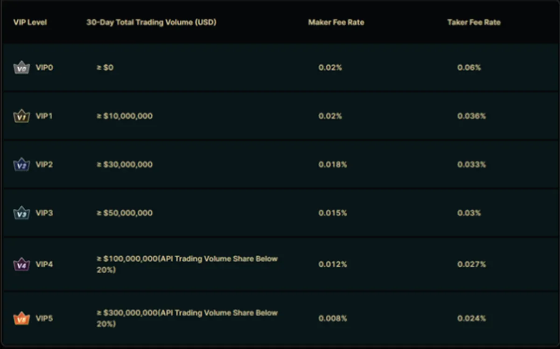Click the VIP3 teal crown badge icon
Viewport: 560px width, 349px height.
[21, 213]
